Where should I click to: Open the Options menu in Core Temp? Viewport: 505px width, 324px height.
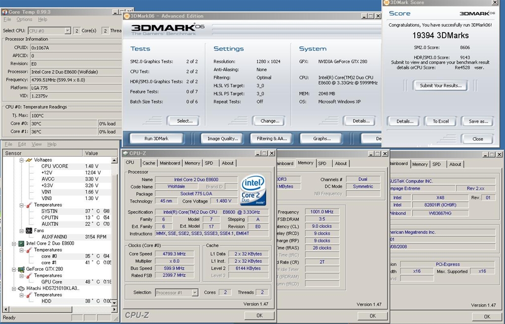click(24, 20)
